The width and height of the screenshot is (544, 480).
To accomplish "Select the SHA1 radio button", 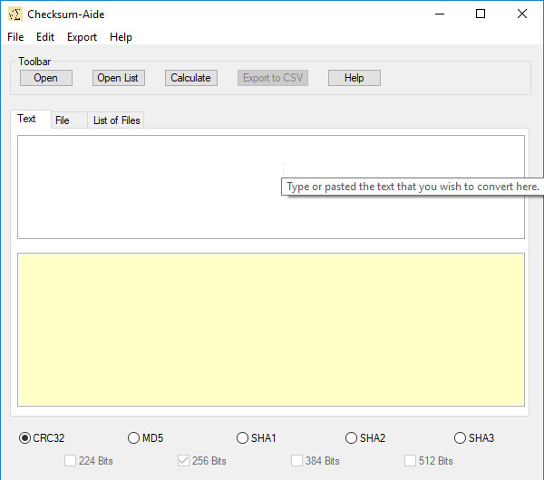I will 256,438.
